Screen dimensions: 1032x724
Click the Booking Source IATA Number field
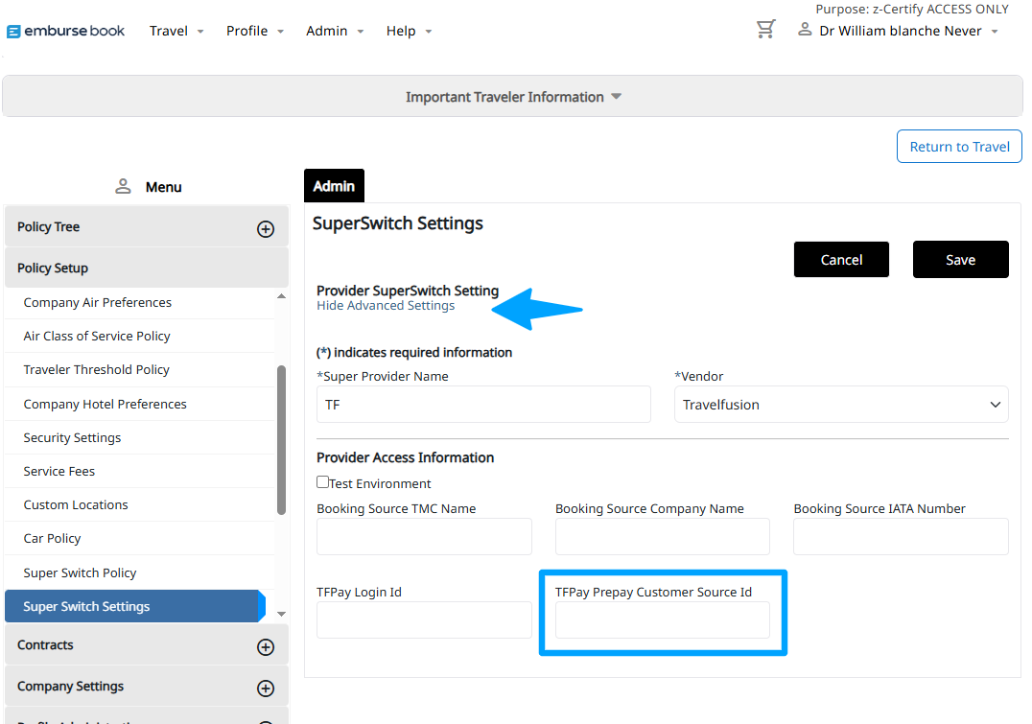[901, 536]
